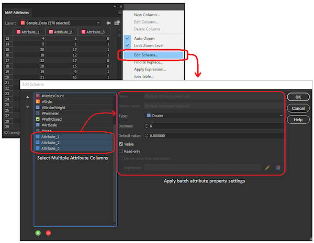The height and width of the screenshot is (243, 314).
Task: Add a new attribute with green plus
Action: click(38, 233)
